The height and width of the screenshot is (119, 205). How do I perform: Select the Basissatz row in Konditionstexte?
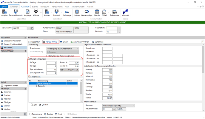click(x=53, y=86)
